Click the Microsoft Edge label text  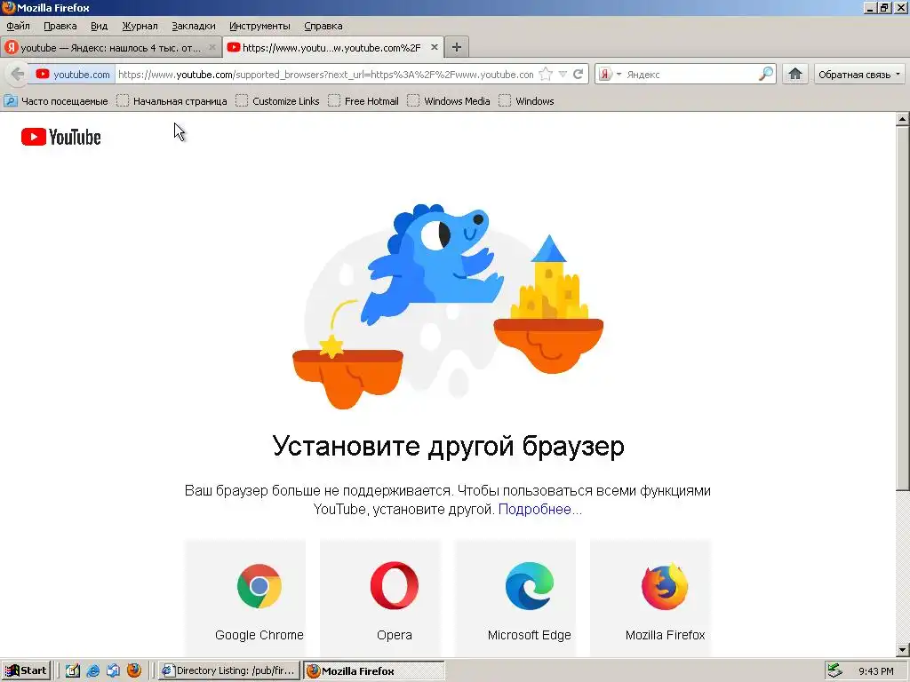530,635
